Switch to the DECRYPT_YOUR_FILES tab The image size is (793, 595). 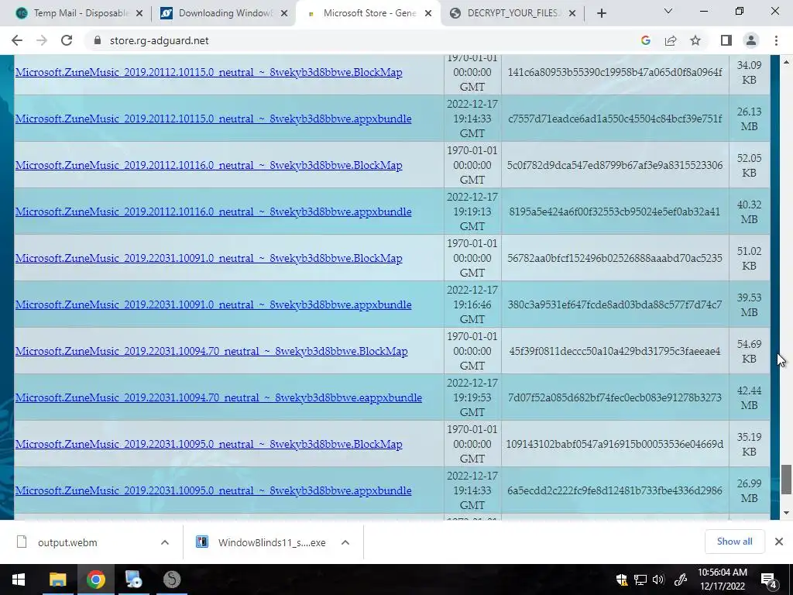pyautogui.click(x=513, y=13)
